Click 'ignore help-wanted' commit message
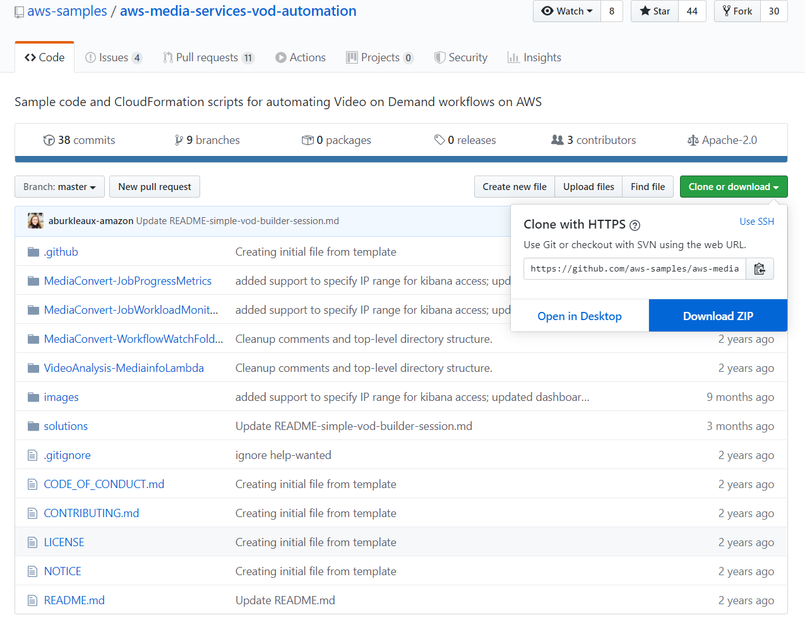Image resolution: width=805 pixels, height=620 pixels. click(x=283, y=455)
